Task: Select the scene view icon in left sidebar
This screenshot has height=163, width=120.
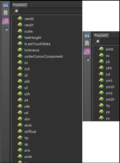Action: (6, 5)
